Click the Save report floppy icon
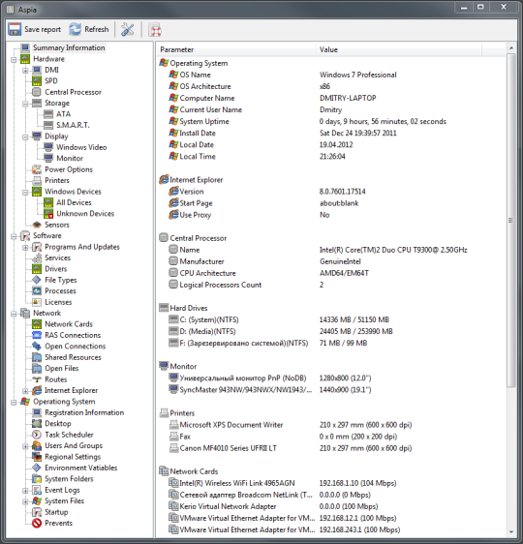 coord(15,29)
